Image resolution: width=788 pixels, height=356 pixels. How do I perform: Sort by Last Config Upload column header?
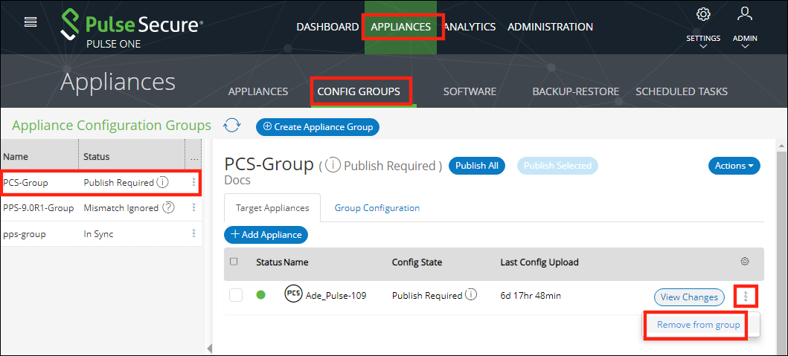[x=539, y=262]
